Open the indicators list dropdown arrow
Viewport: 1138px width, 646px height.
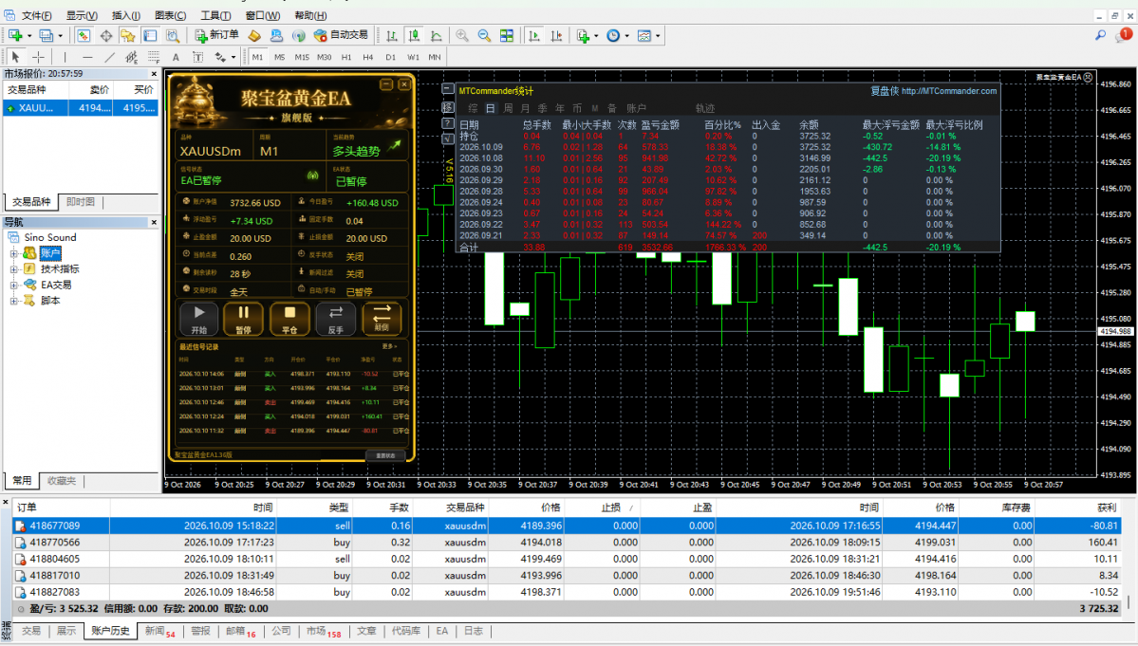tap(597, 35)
